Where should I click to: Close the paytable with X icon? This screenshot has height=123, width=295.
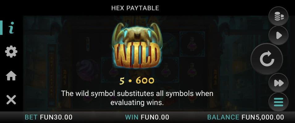pyautogui.click(x=11, y=99)
